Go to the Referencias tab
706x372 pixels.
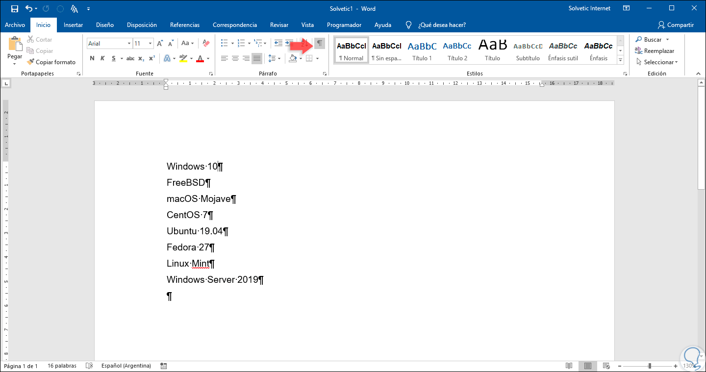pos(185,25)
